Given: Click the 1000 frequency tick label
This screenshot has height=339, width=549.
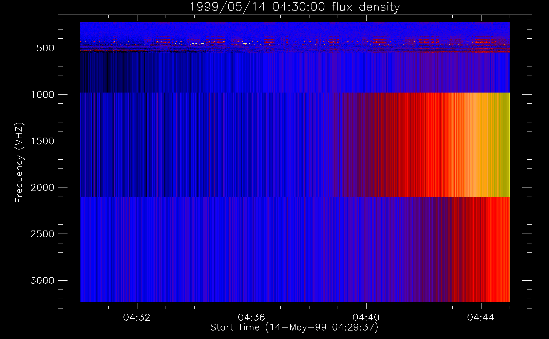Looking at the screenshot, I should tap(42, 95).
